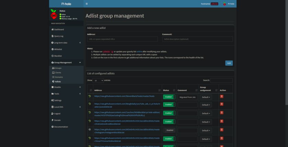Delete the StevenBlack hosts adlist
Screen dimensions: 288x147
coord(222,97)
